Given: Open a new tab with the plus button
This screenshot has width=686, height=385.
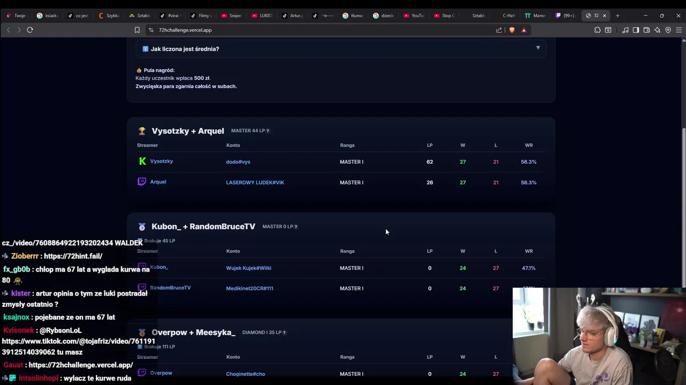Looking at the screenshot, I should pyautogui.click(x=617, y=16).
